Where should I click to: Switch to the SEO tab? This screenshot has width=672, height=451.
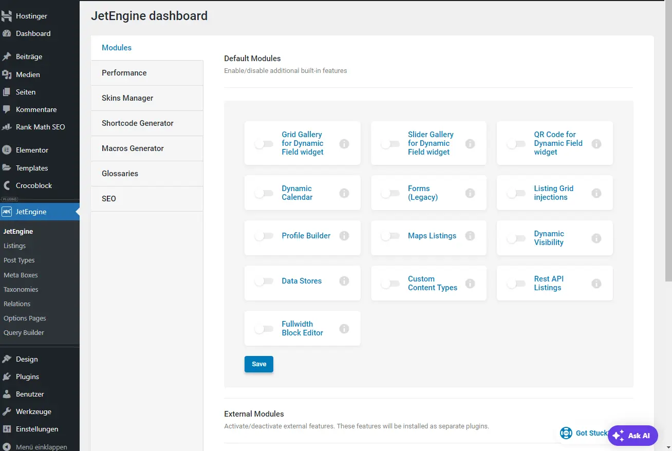[x=147, y=199]
